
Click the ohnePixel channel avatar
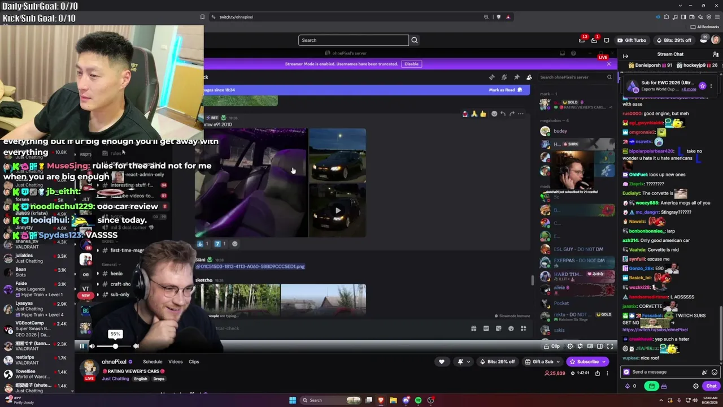pyautogui.click(x=89, y=369)
